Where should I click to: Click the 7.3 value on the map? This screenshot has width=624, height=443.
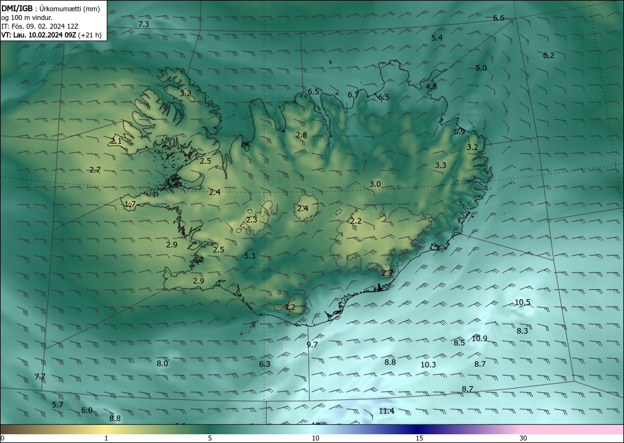click(x=144, y=24)
